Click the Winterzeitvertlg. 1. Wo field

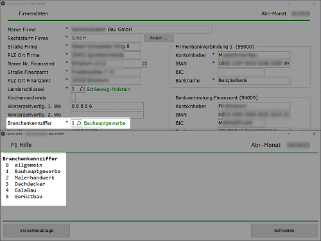point(107,106)
